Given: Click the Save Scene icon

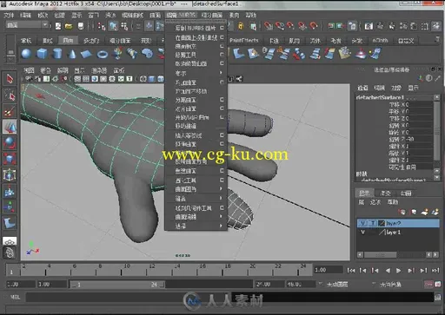Looking at the screenshot, I should coord(81,26).
